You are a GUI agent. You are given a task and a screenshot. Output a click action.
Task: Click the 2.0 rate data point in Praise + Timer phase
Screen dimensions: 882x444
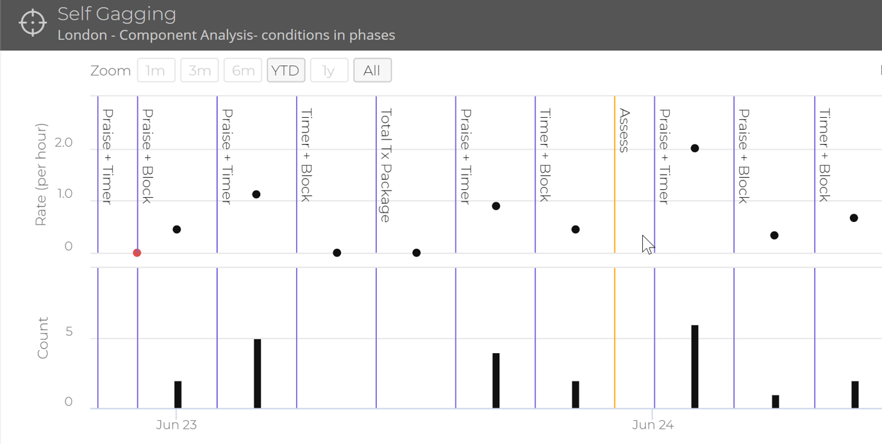(694, 148)
